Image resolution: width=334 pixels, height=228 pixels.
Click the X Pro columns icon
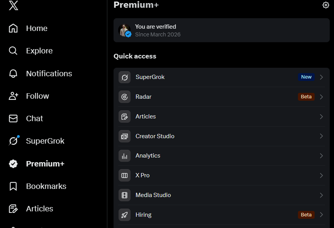point(124,175)
